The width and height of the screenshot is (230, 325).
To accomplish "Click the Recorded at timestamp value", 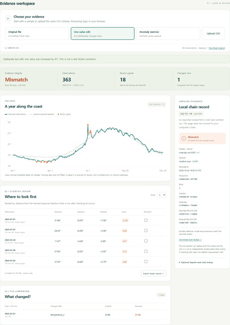I will pyautogui.click(x=190, y=171).
